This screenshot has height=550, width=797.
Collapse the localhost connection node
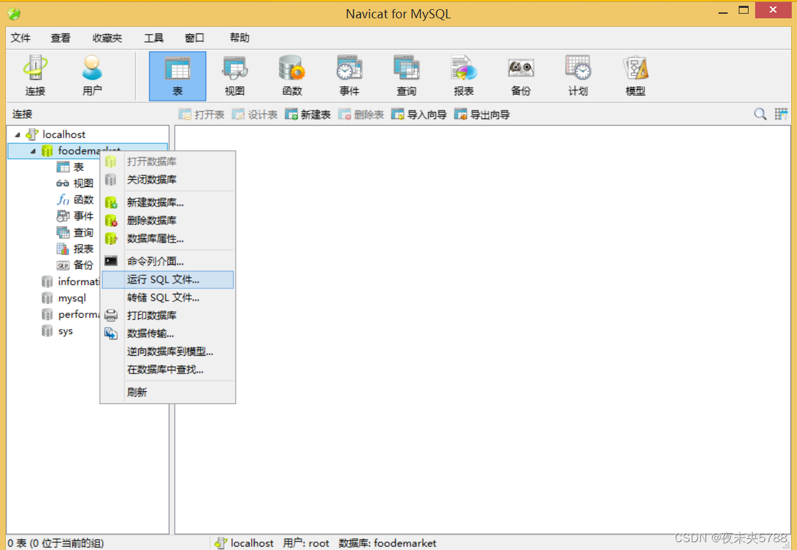pyautogui.click(x=18, y=134)
